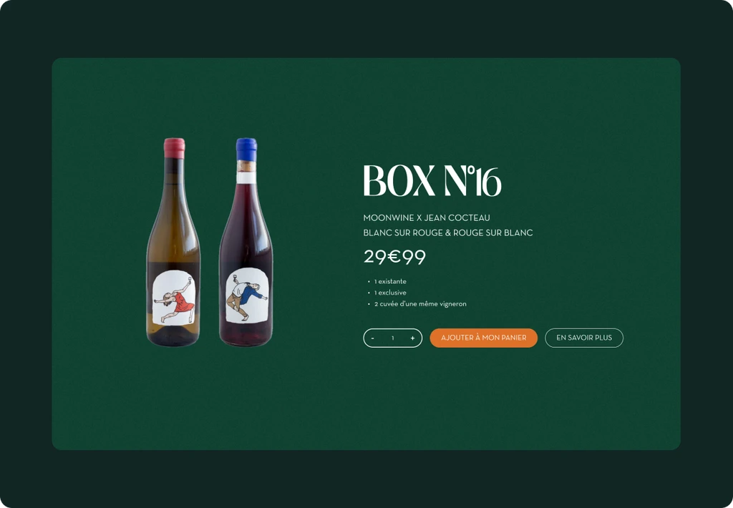Click the BOX N°16 heading
The image size is (733, 508).
pyautogui.click(x=432, y=180)
